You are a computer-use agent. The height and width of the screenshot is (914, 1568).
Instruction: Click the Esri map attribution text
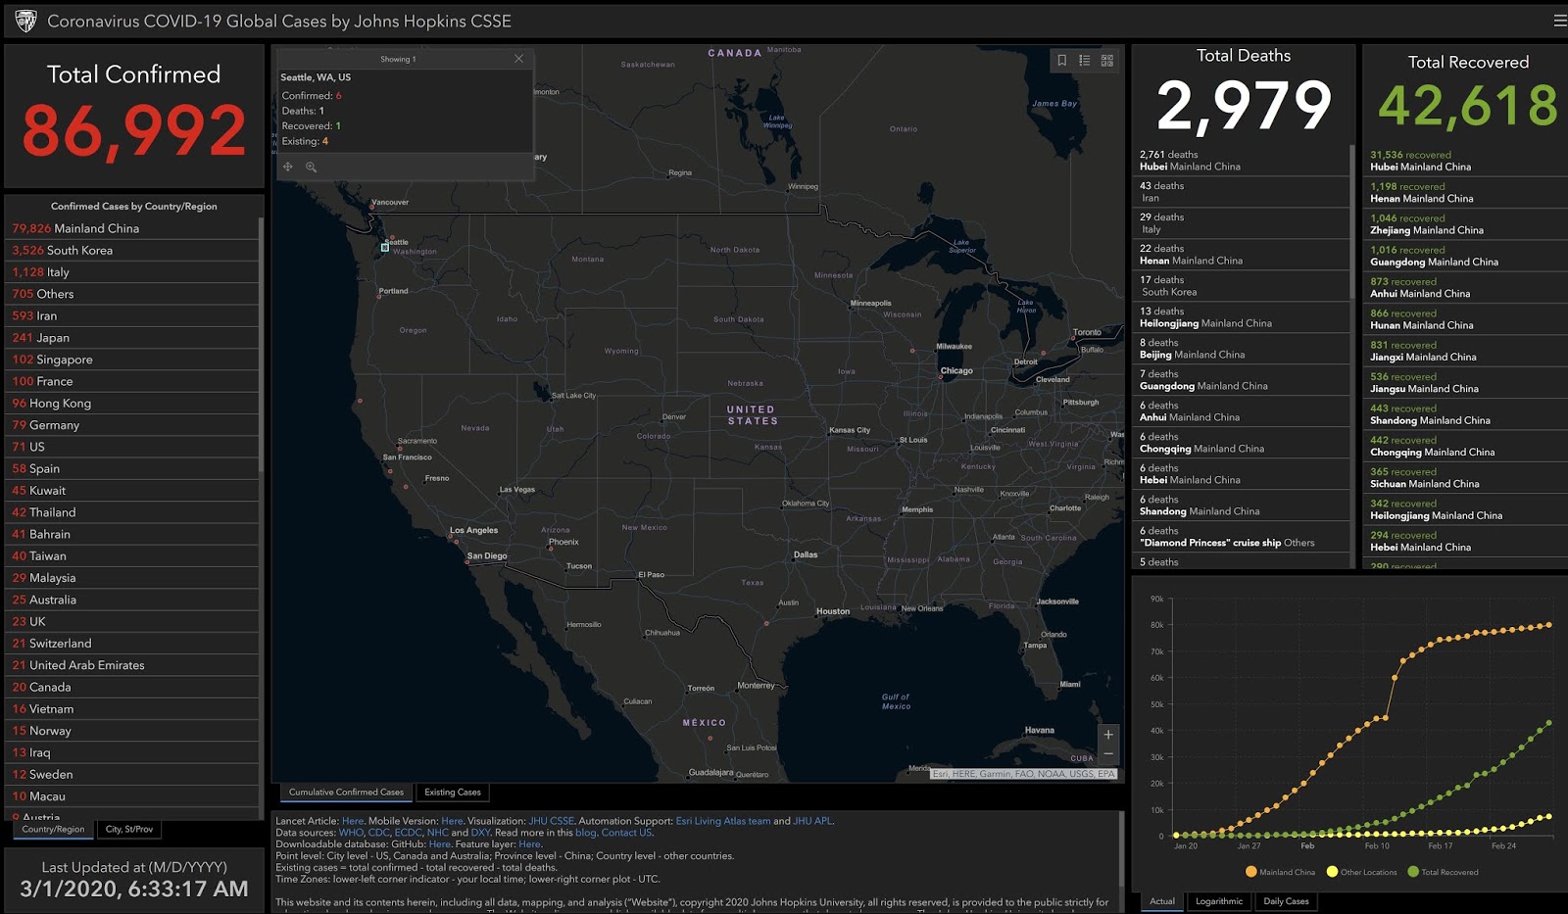click(1023, 774)
